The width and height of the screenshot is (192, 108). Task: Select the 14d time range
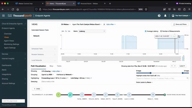coord(69,31)
